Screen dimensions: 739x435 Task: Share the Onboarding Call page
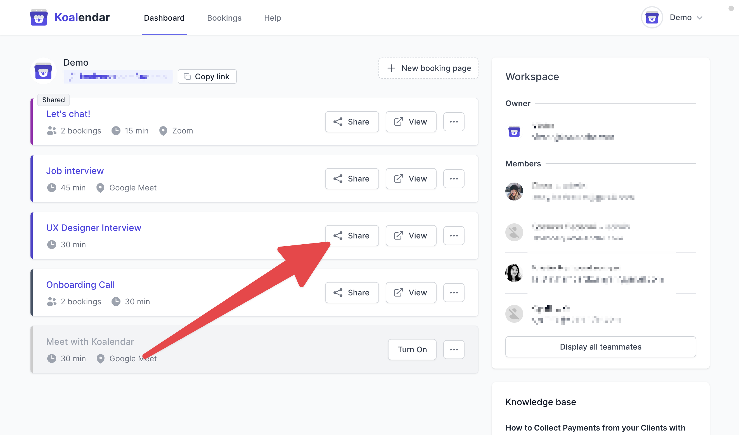(352, 292)
